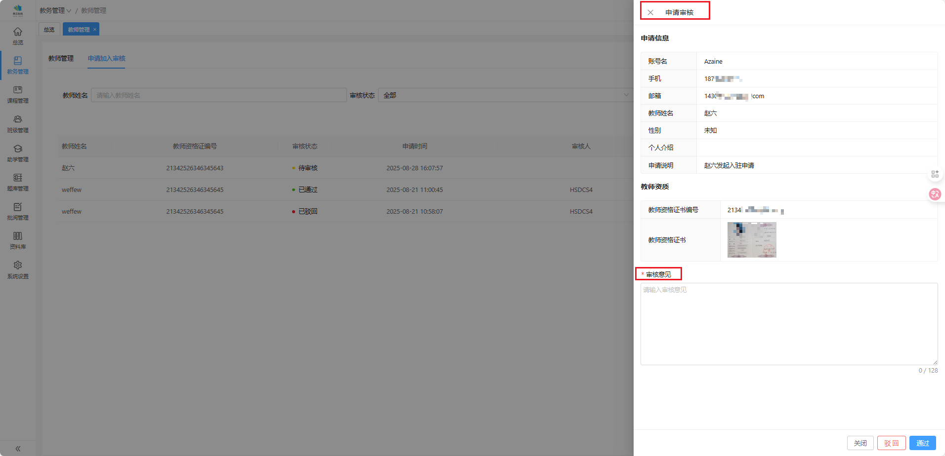Click the 关闭 button in drawer footer
This screenshot has height=456, width=945.
pos(860,443)
